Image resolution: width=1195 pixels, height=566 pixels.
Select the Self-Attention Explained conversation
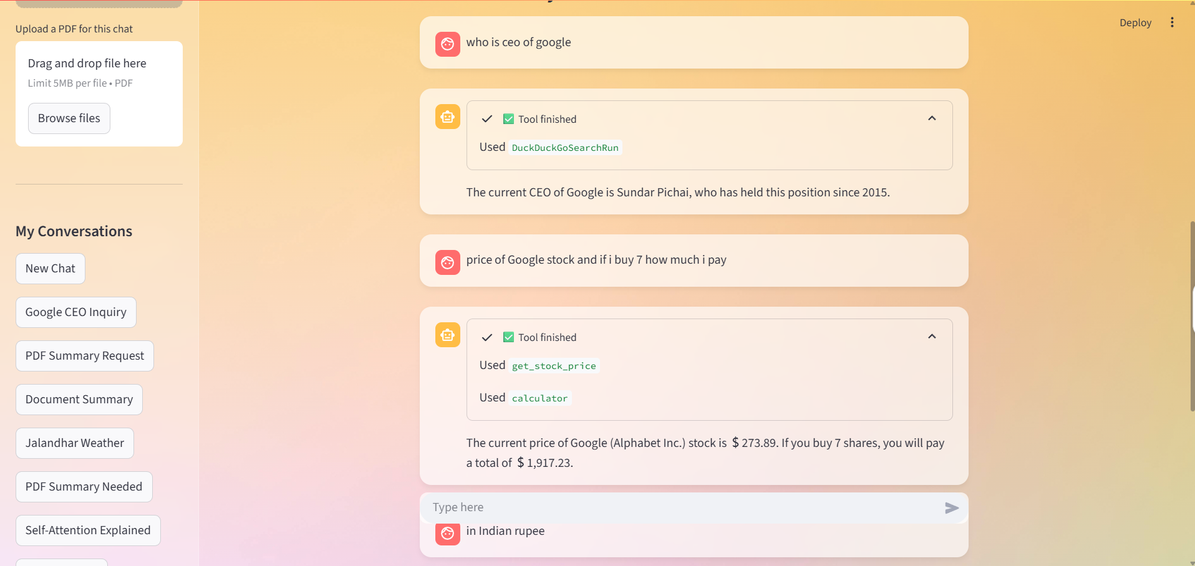tap(88, 530)
